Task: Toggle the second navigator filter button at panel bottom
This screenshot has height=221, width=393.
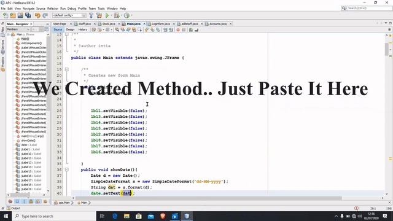Action: click(x=17, y=201)
